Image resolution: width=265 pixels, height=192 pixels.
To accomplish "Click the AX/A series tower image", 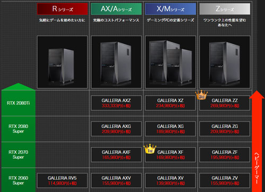I will click(116, 62).
